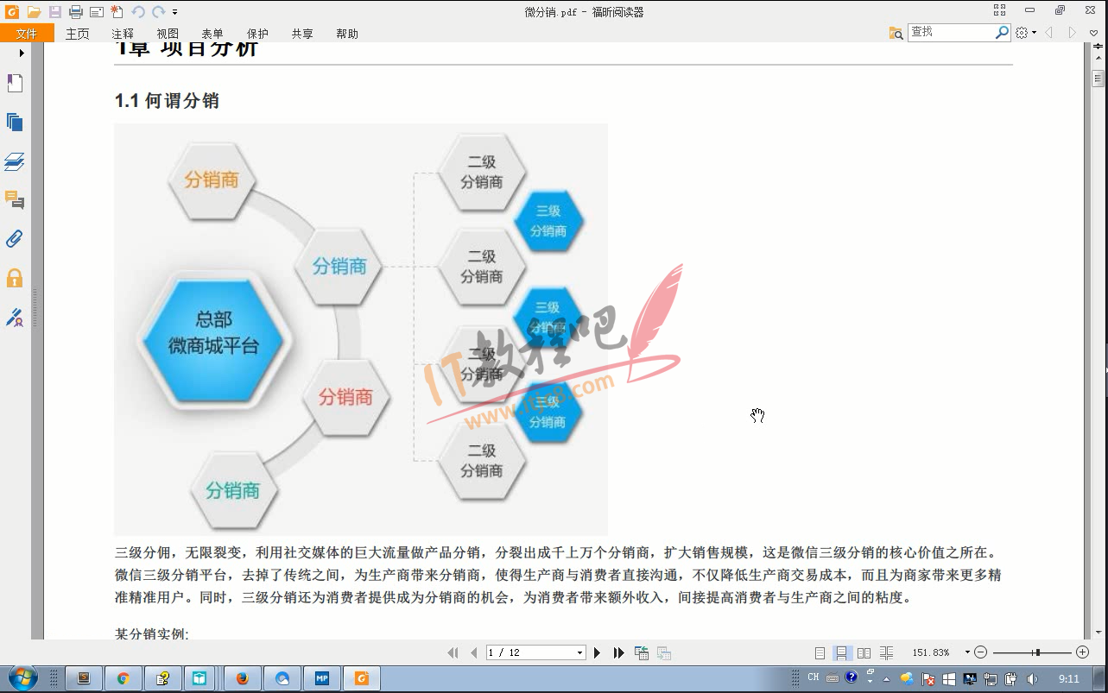This screenshot has width=1108, height=693.
Task: Click the ribbon display toggle icon in title bar
Action: click(x=999, y=10)
